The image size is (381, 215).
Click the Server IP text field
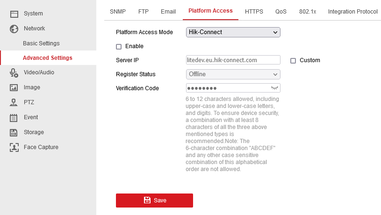233,60
